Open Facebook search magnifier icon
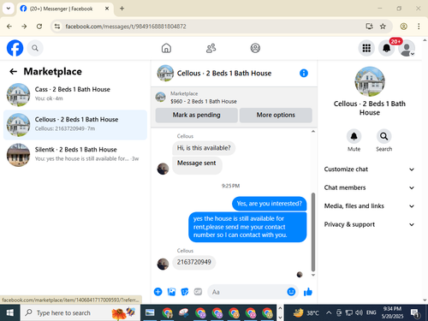428x321 pixels. click(x=35, y=48)
